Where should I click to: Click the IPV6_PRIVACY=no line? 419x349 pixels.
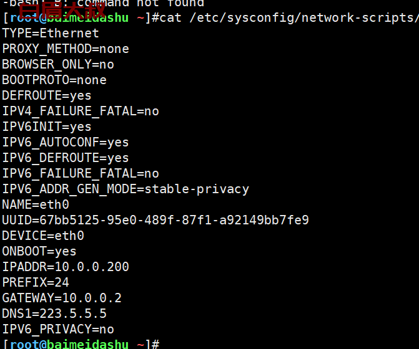pos(58,329)
